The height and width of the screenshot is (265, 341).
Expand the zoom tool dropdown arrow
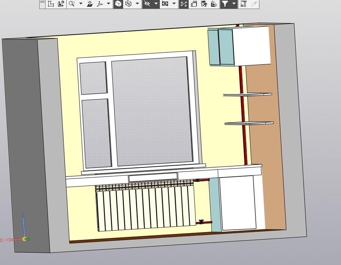point(80,4)
